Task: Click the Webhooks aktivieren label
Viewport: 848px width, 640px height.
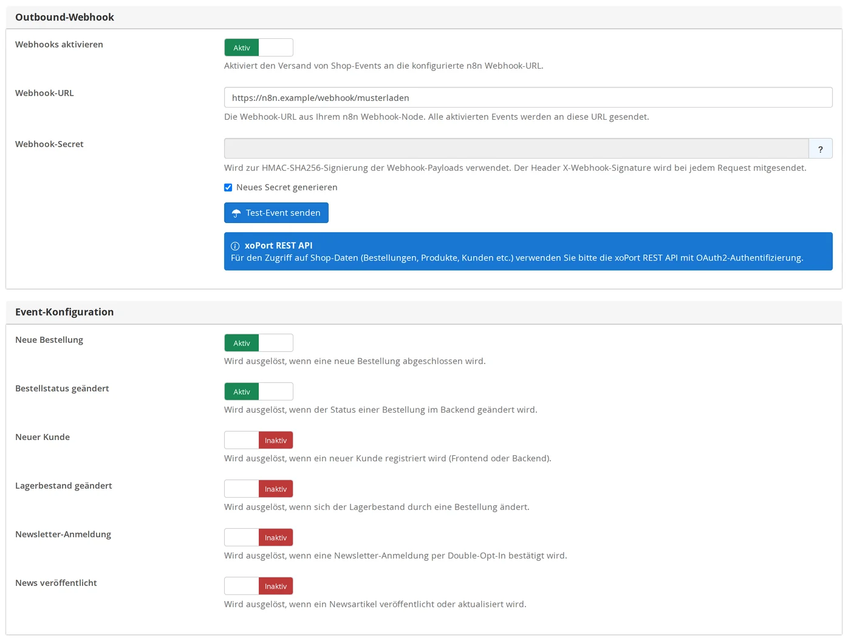Action: point(59,44)
